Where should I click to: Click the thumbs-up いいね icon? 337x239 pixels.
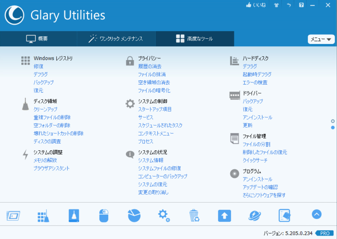click(x=249, y=5)
